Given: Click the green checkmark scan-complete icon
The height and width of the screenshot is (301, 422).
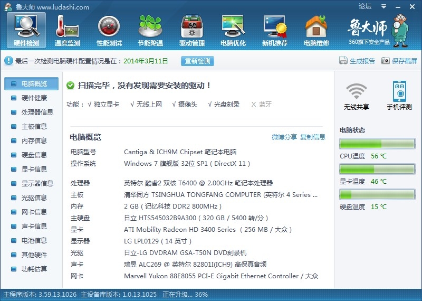Looking at the screenshot, I should click(x=70, y=86).
